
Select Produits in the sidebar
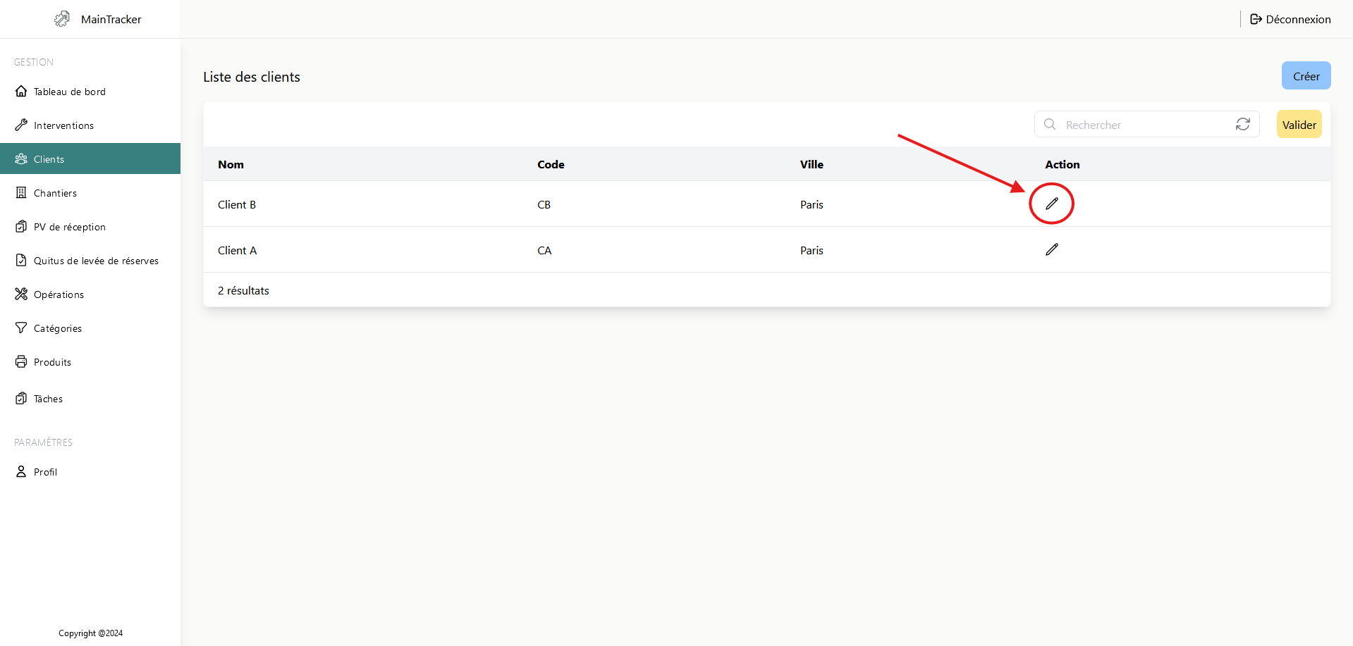point(52,362)
